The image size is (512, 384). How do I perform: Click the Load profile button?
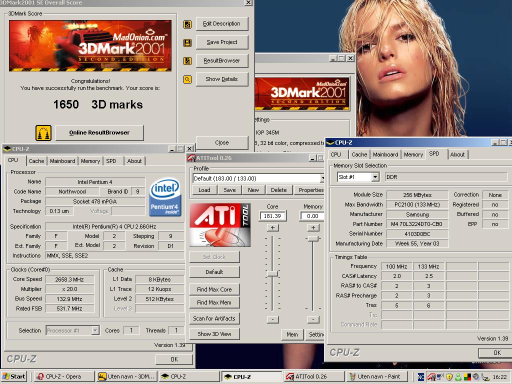coord(204,190)
